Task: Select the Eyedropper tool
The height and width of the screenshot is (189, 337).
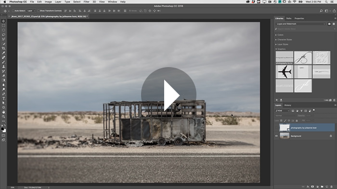Action: pyautogui.click(x=3, y=53)
